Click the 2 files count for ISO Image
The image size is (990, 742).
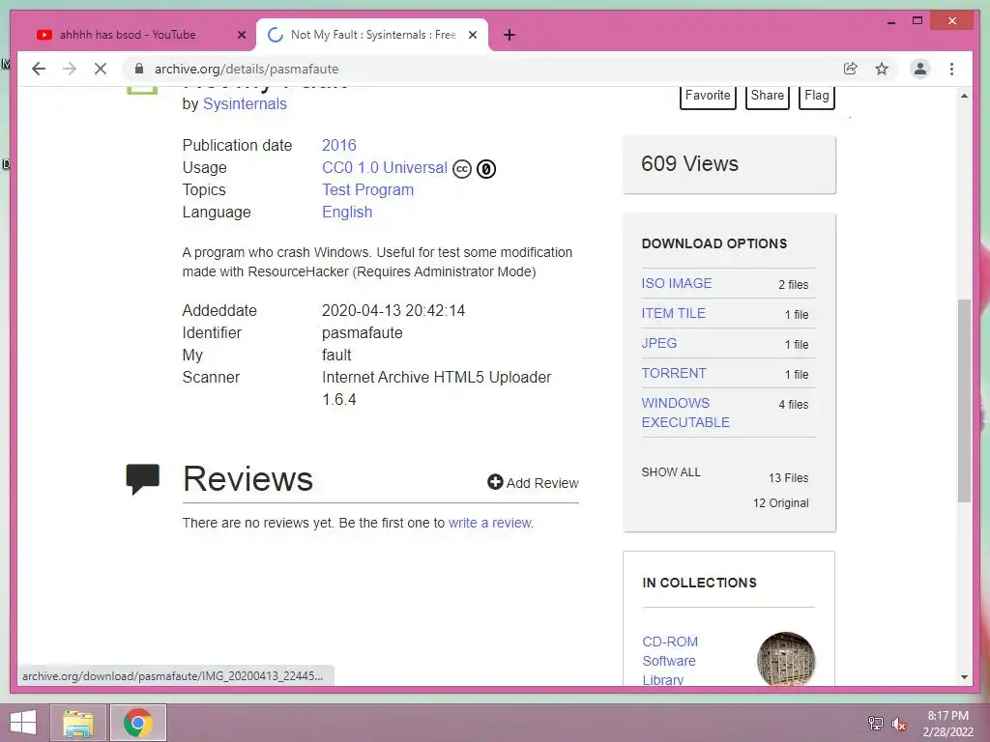tap(793, 285)
